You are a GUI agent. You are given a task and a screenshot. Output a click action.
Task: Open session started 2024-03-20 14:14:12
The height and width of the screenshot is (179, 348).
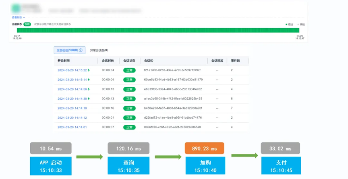72,118
